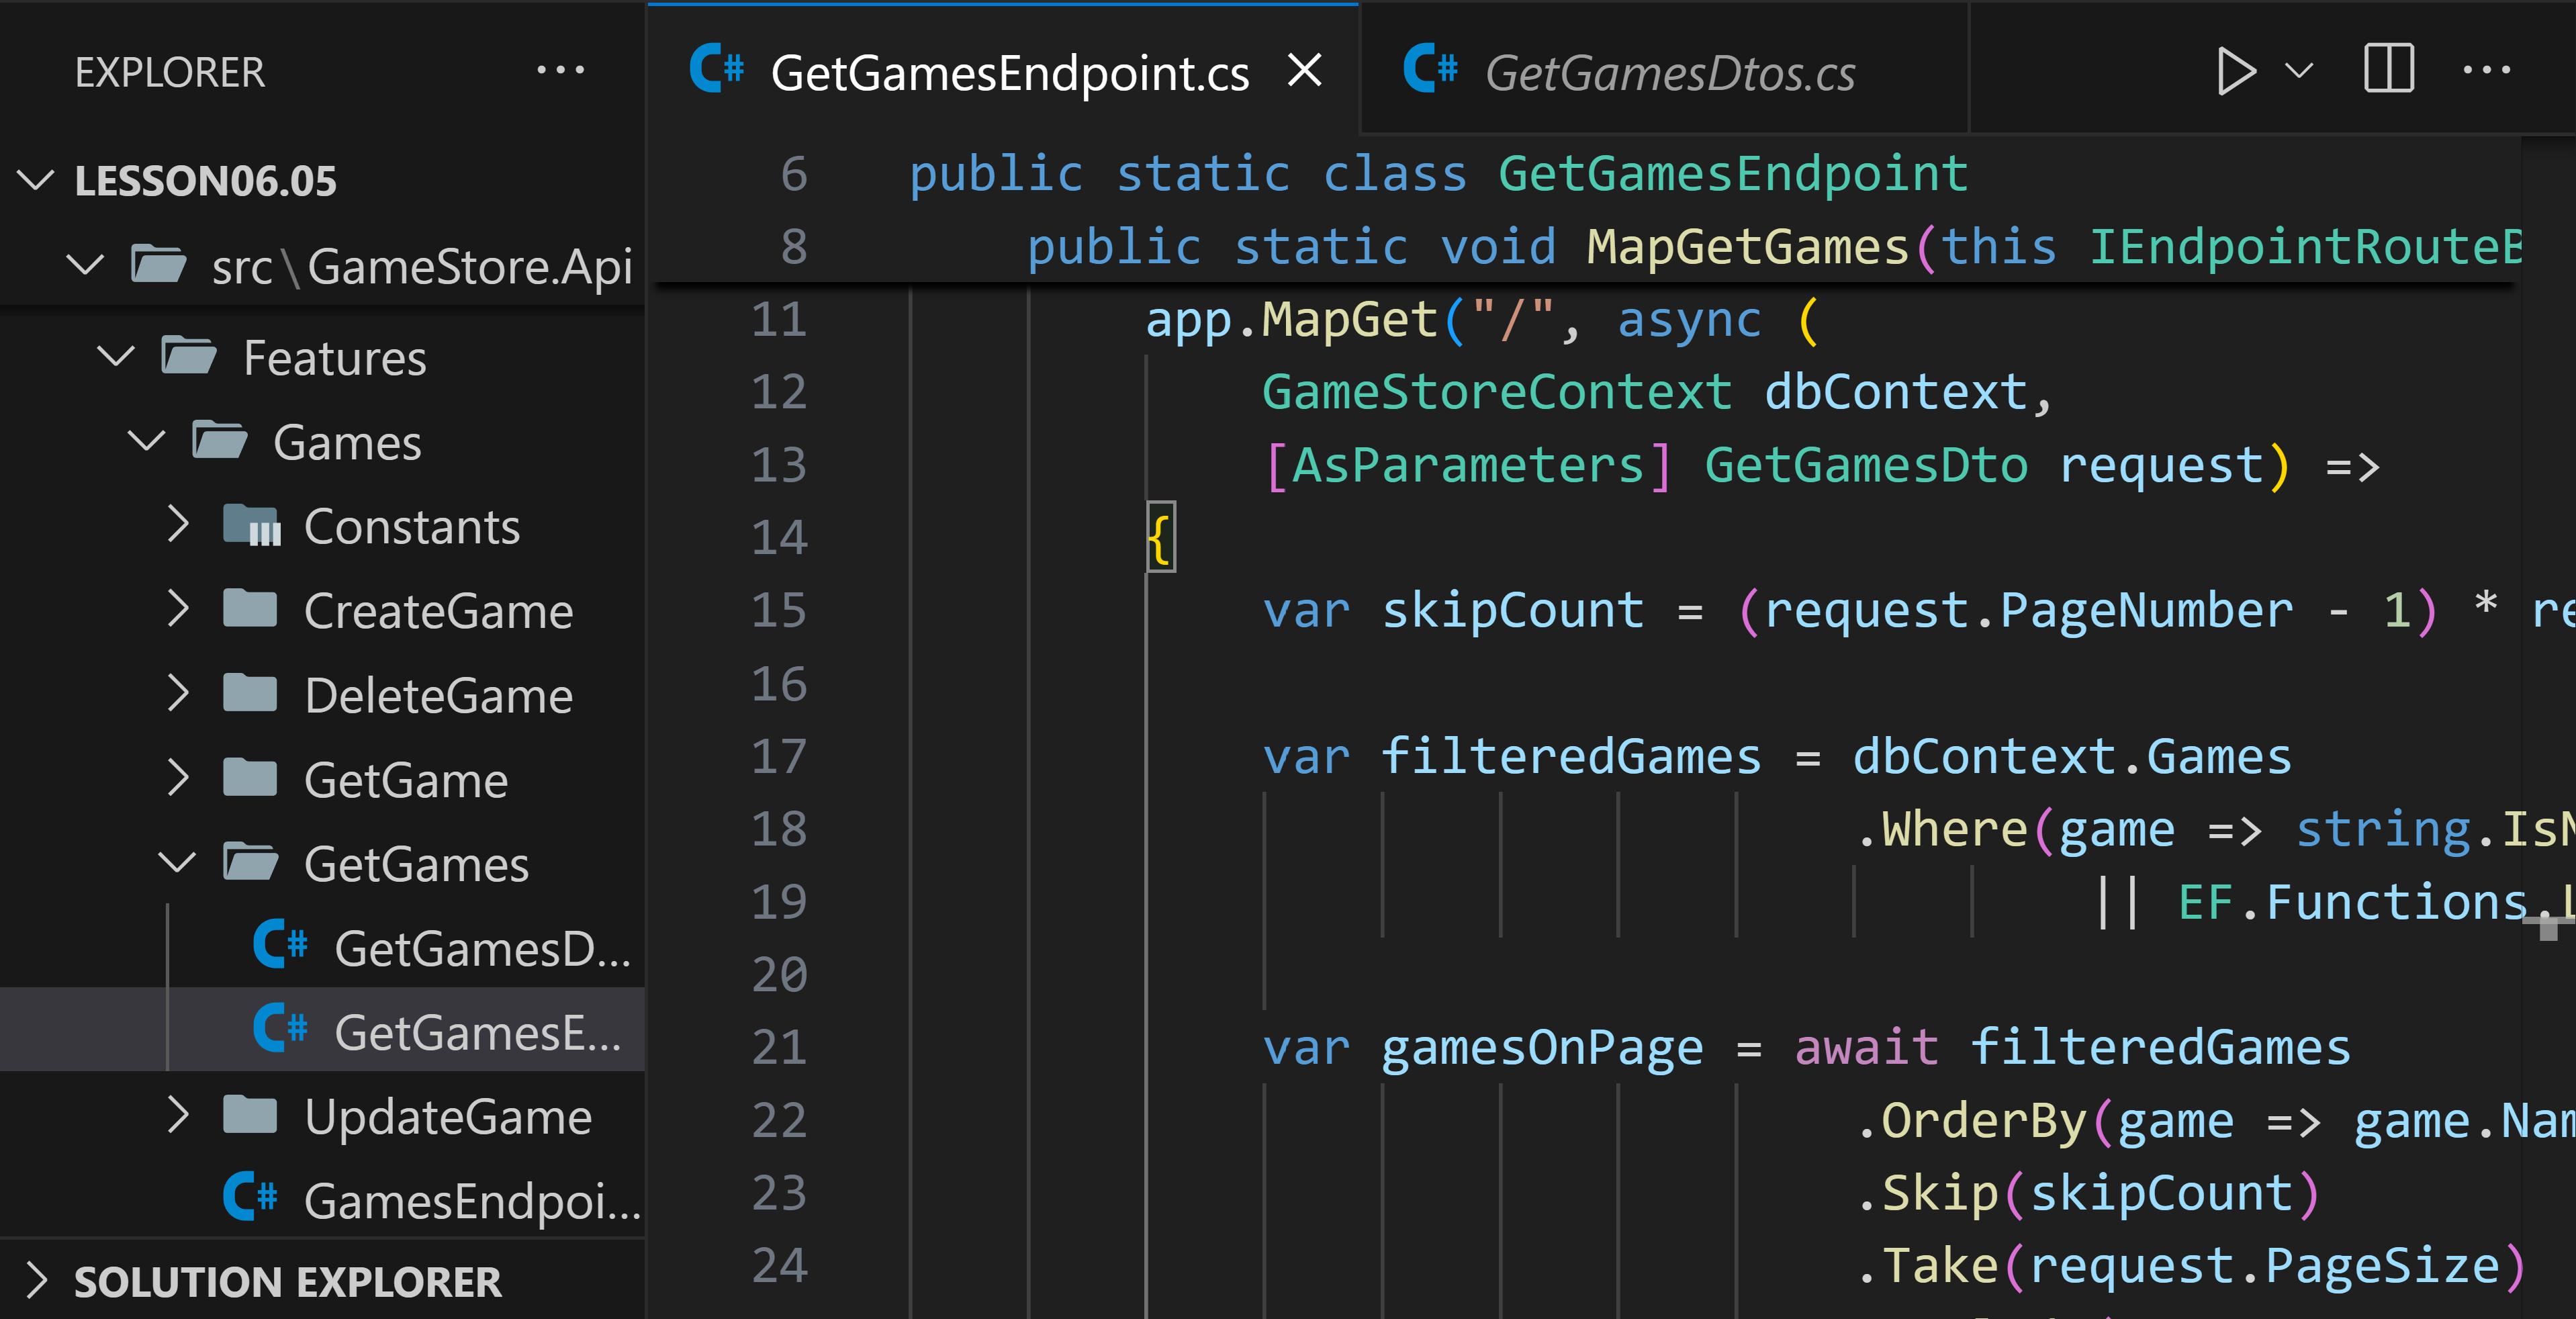The height and width of the screenshot is (1319, 2576).
Task: Select the Features folder icon
Action: click(x=189, y=355)
